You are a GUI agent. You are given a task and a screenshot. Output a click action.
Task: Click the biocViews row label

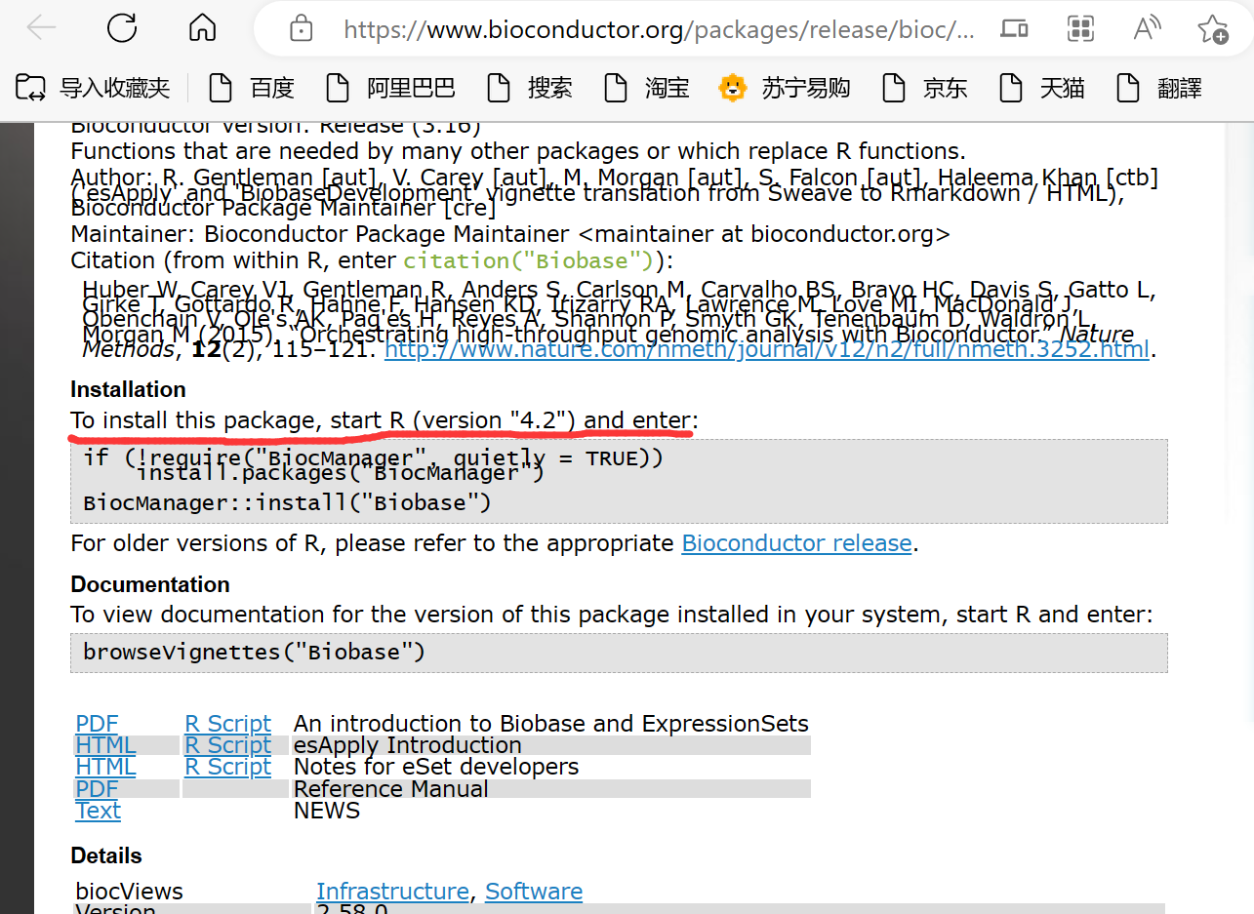(129, 892)
